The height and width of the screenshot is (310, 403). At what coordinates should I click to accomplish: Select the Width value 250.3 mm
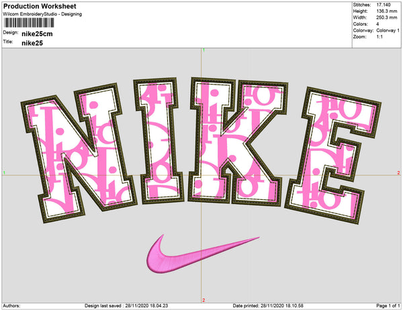point(387,17)
